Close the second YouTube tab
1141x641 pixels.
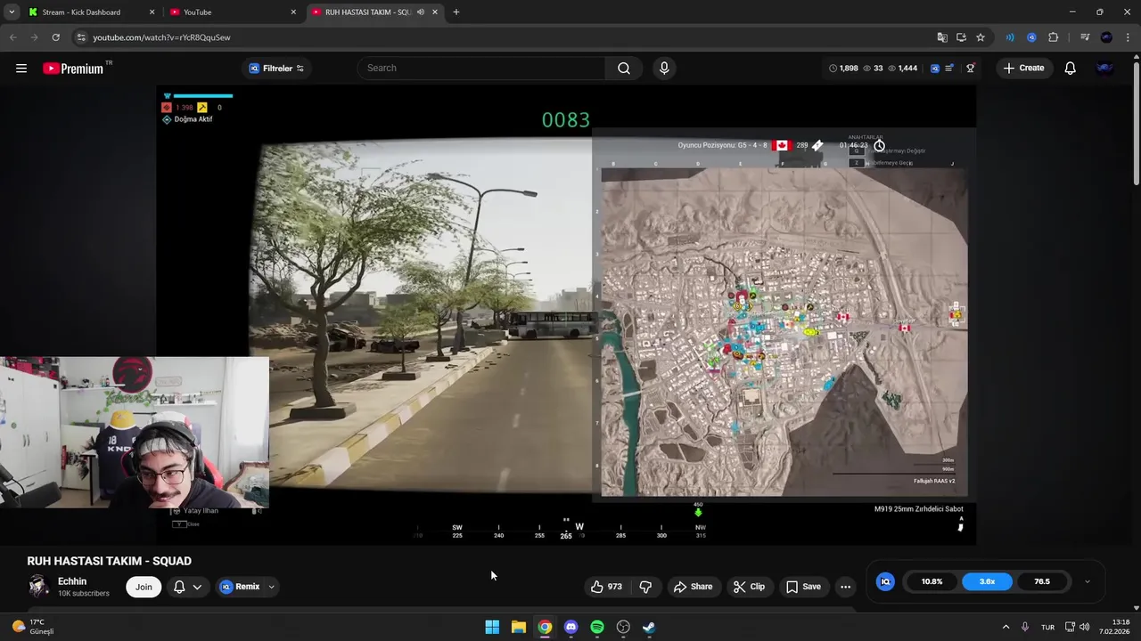coord(293,12)
